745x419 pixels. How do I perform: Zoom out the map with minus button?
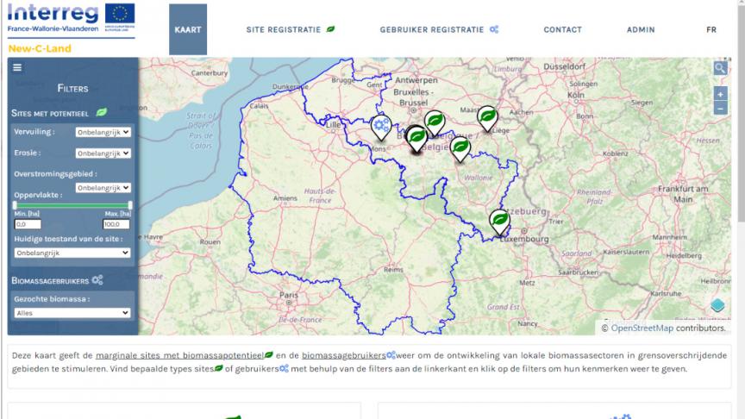(x=721, y=109)
